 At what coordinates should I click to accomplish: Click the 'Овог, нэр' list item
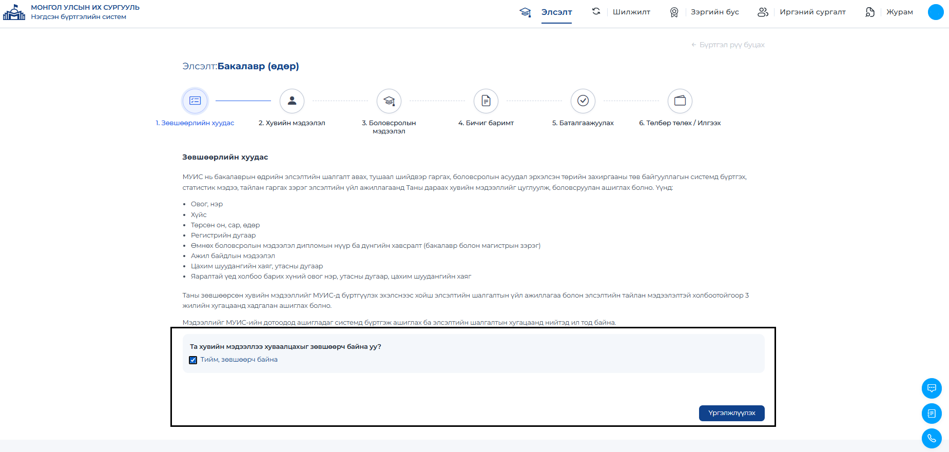coord(207,204)
